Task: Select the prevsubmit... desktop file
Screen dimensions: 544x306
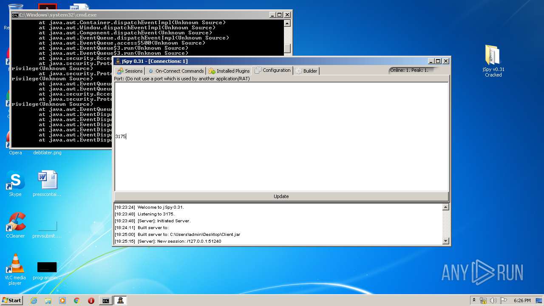Action: tap(47, 229)
